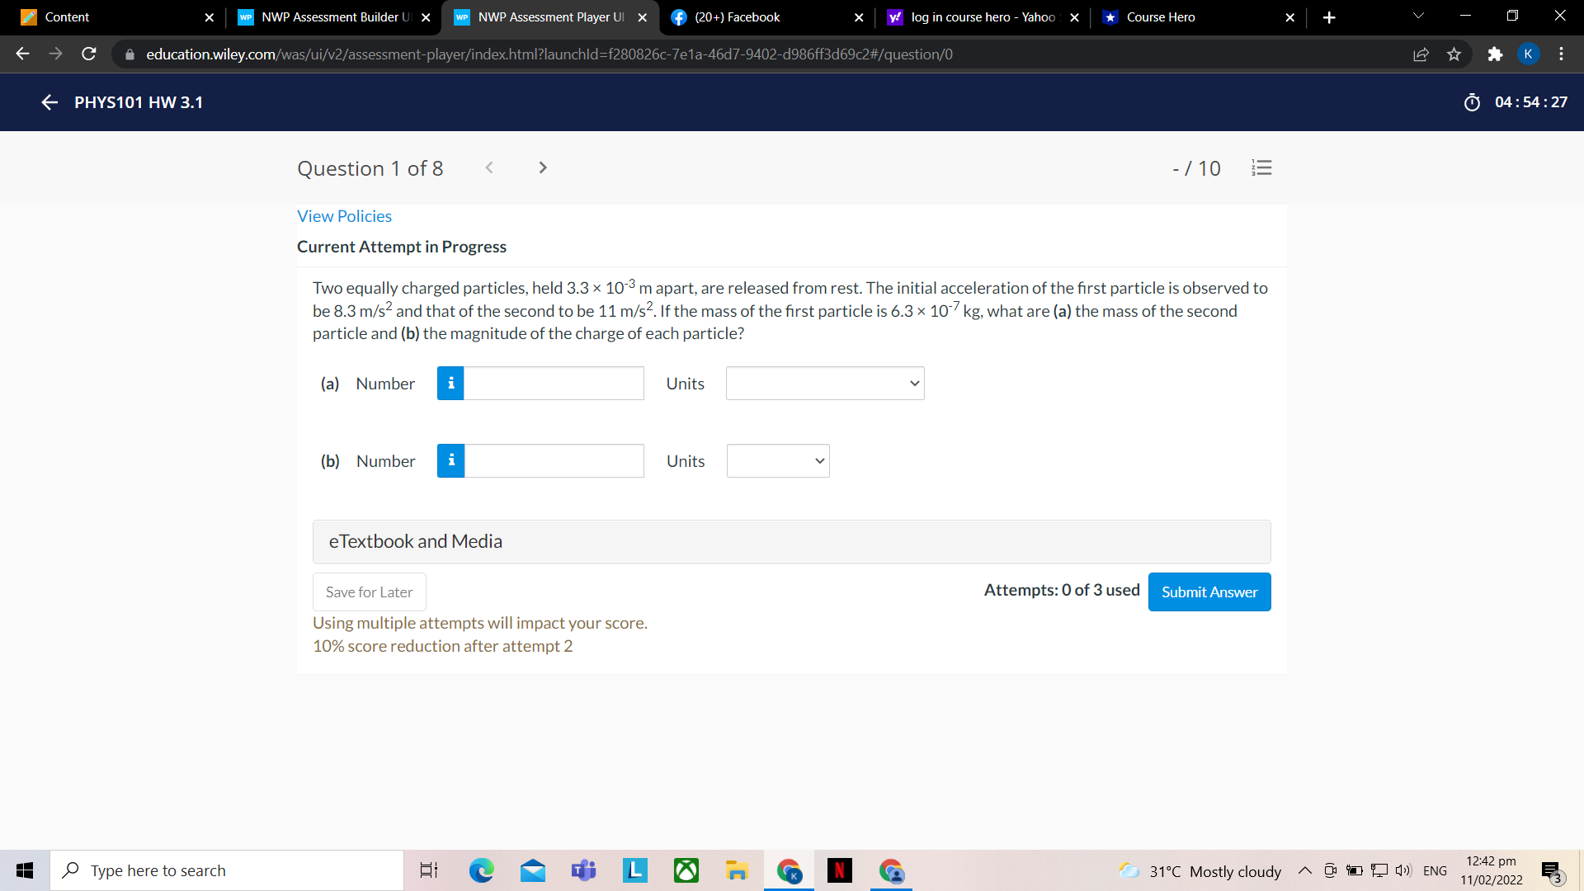
Task: Go to the next question with forward arrow
Action: [x=543, y=167]
